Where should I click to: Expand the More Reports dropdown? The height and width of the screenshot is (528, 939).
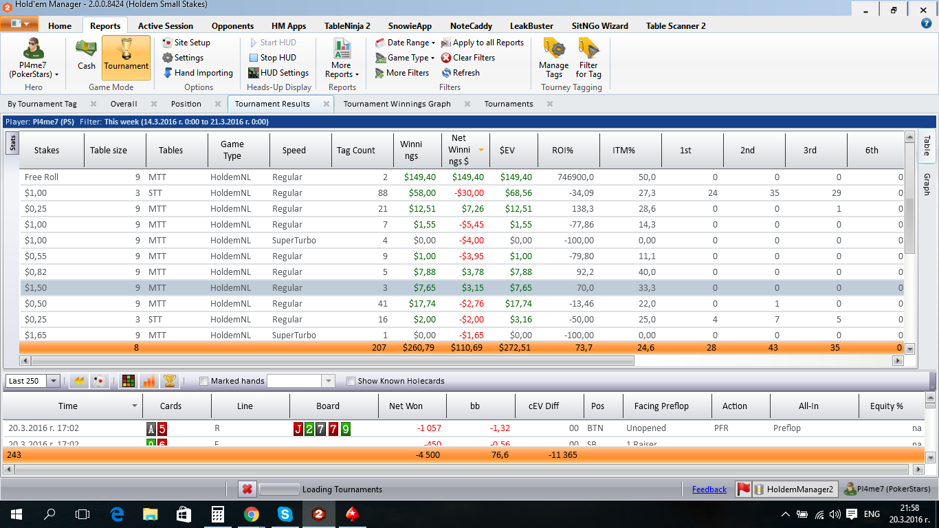[342, 59]
